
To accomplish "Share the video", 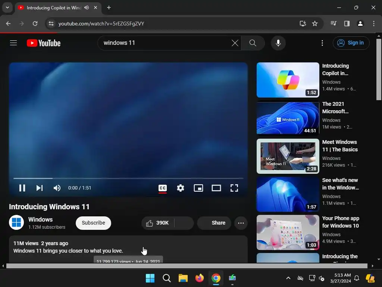I will click(x=214, y=223).
